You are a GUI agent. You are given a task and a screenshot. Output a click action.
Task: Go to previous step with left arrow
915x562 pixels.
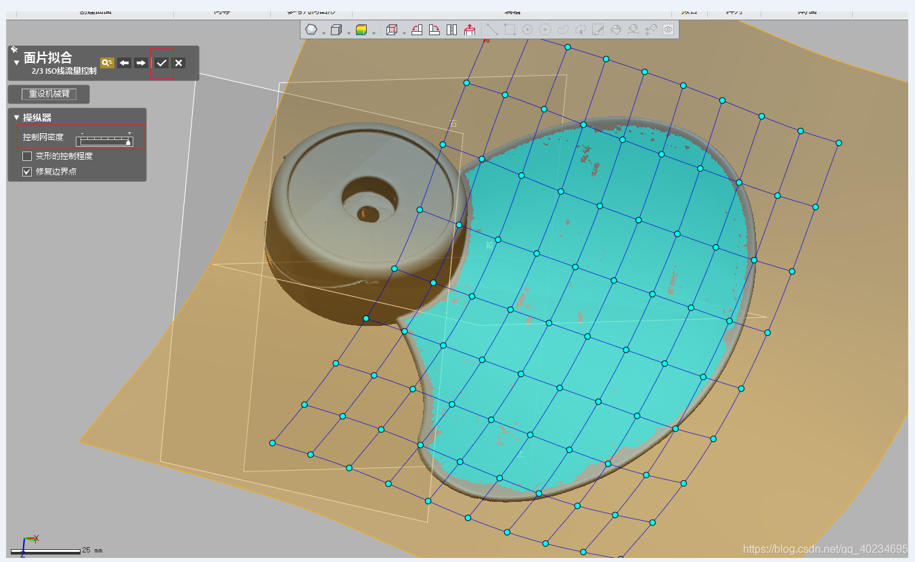(x=124, y=63)
